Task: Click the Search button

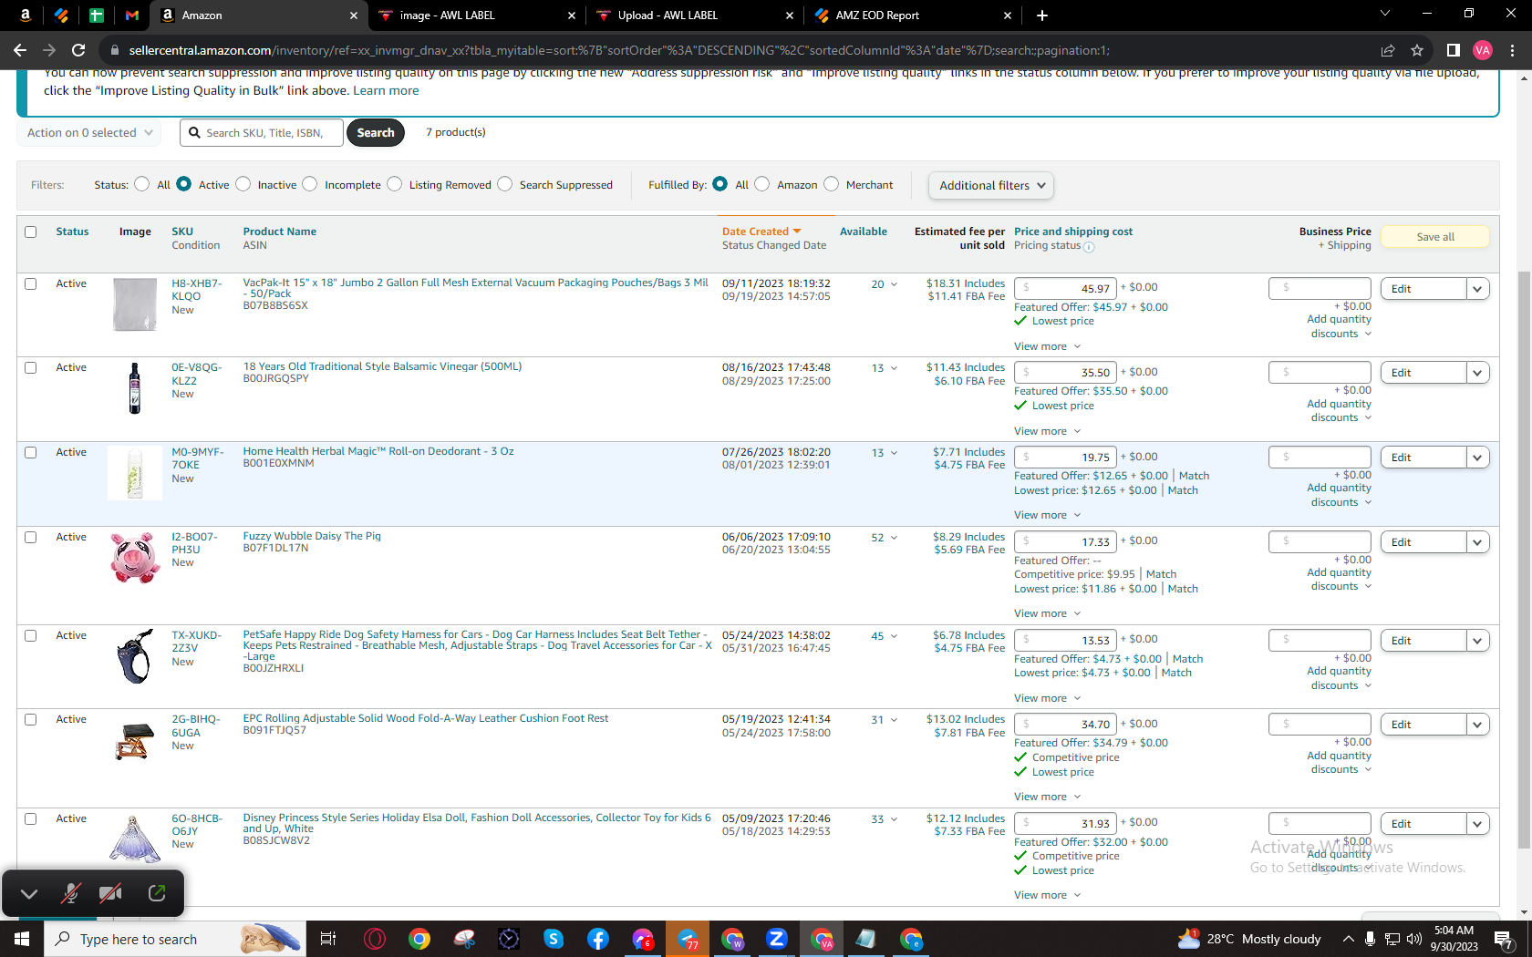Action: 376,133
